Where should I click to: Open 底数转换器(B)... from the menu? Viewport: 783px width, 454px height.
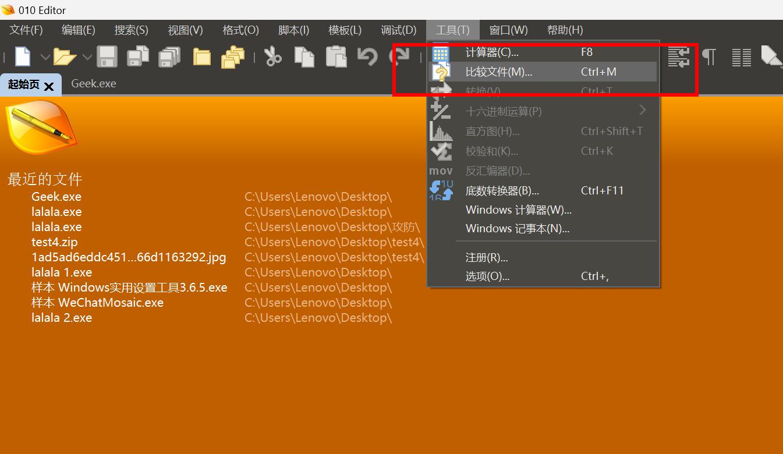pyautogui.click(x=543, y=190)
